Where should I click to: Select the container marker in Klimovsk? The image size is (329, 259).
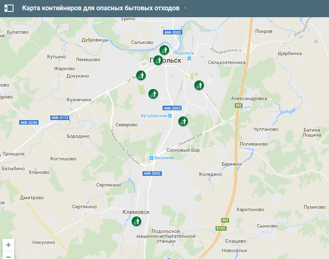click(x=136, y=222)
